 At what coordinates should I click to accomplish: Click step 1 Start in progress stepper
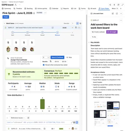point(12,33)
